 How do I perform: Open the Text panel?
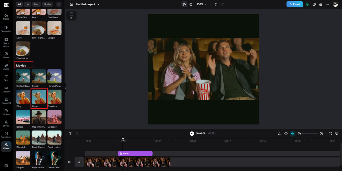[6, 78]
